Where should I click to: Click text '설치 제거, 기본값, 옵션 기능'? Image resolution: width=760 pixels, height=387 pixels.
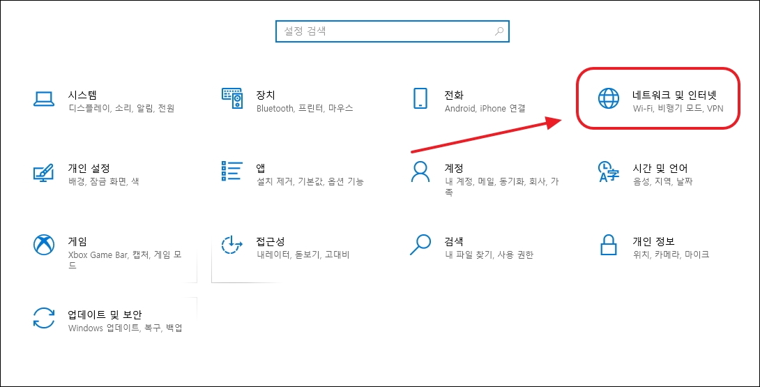pos(310,182)
